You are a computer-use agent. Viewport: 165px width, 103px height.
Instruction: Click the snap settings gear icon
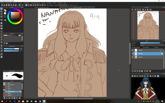[45, 5]
